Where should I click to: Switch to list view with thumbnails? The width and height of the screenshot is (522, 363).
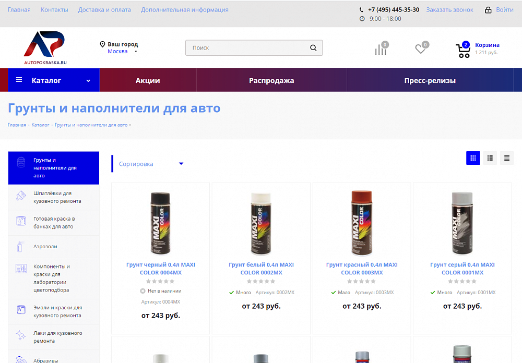point(490,158)
